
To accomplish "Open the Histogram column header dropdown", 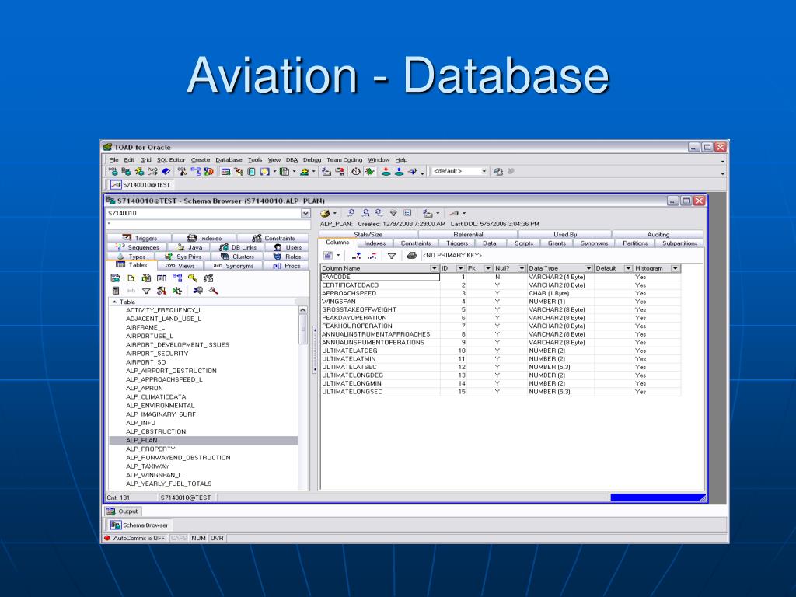I will pyautogui.click(x=676, y=268).
